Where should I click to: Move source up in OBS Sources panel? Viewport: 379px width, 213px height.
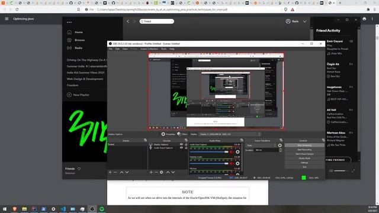(168, 172)
